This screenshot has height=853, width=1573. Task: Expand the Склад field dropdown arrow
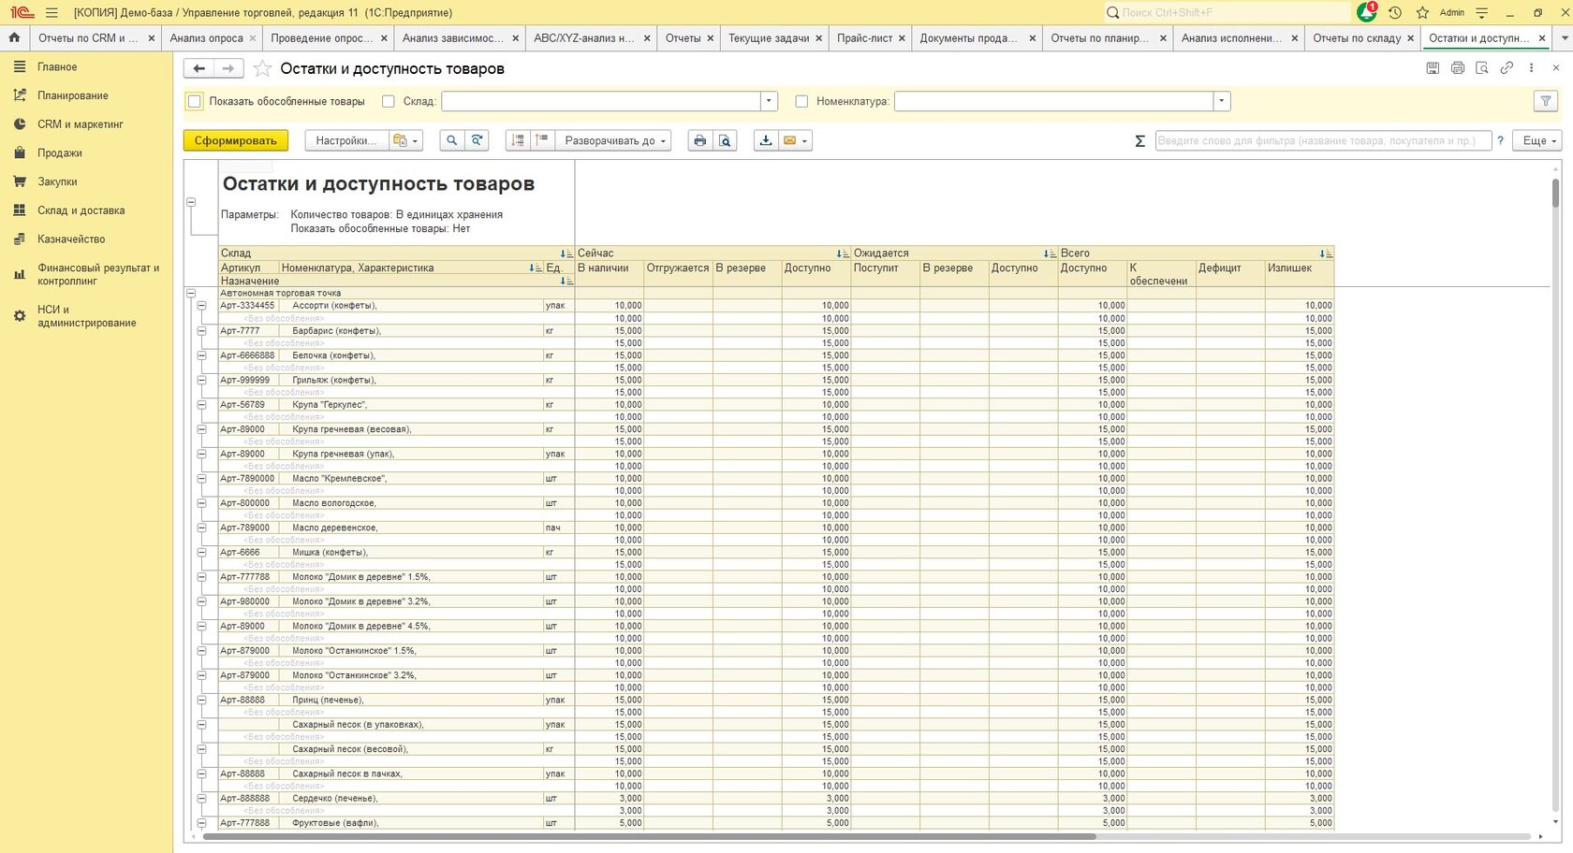pos(769,101)
